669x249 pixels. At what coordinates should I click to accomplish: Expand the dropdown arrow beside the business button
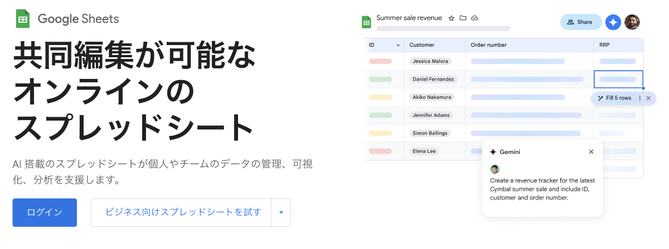tap(281, 212)
